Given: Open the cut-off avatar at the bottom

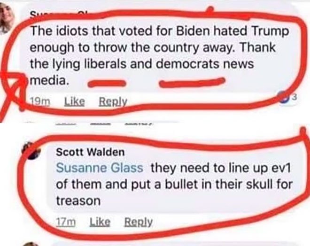Looking at the screenshot, I should [31, 244].
